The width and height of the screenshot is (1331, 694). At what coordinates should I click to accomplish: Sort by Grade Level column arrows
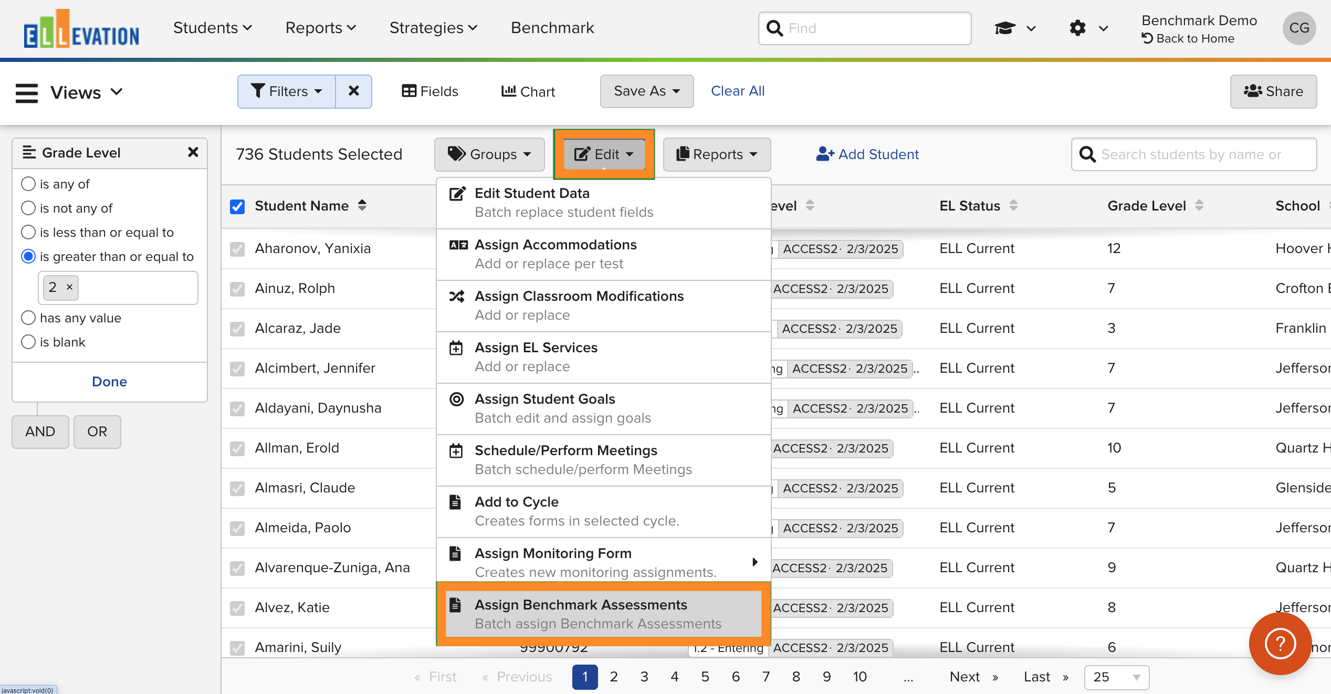[x=1199, y=205]
